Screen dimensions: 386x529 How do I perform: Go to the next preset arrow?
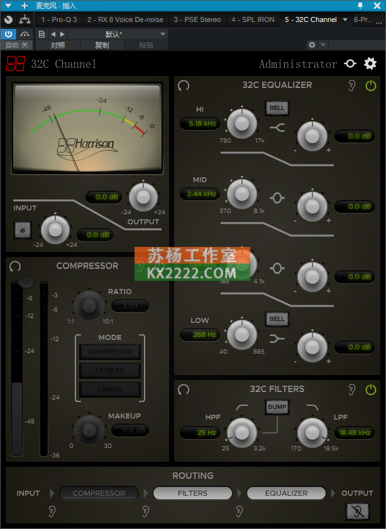62,34
